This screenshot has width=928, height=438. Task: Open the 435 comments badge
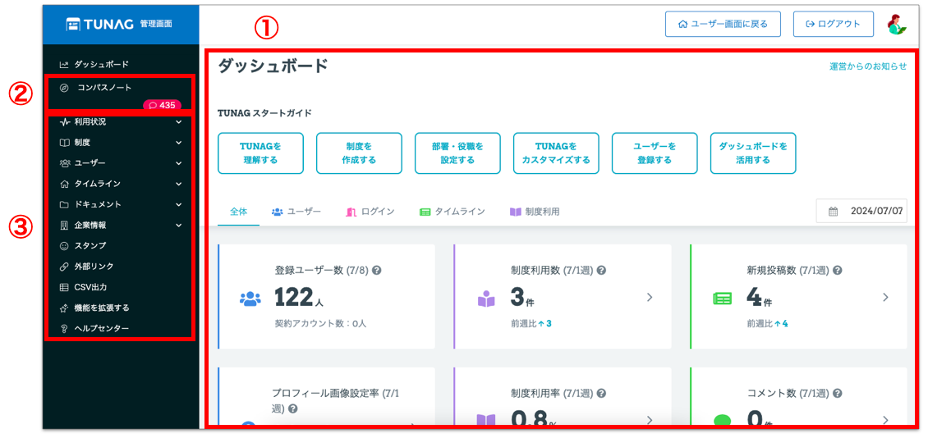162,105
